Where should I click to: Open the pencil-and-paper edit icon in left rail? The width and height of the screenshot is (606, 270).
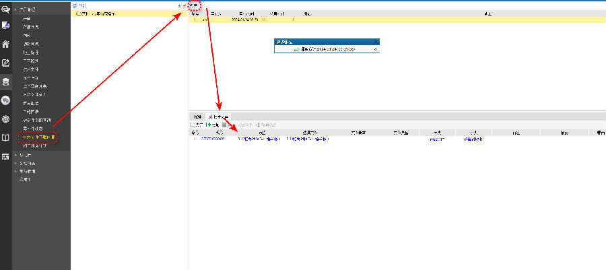pos(5,63)
